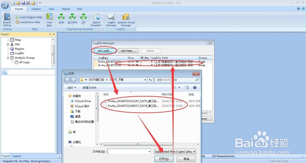Click the blue help icon in Open dialog
Viewport: 306px width, 163px height.
point(195,88)
